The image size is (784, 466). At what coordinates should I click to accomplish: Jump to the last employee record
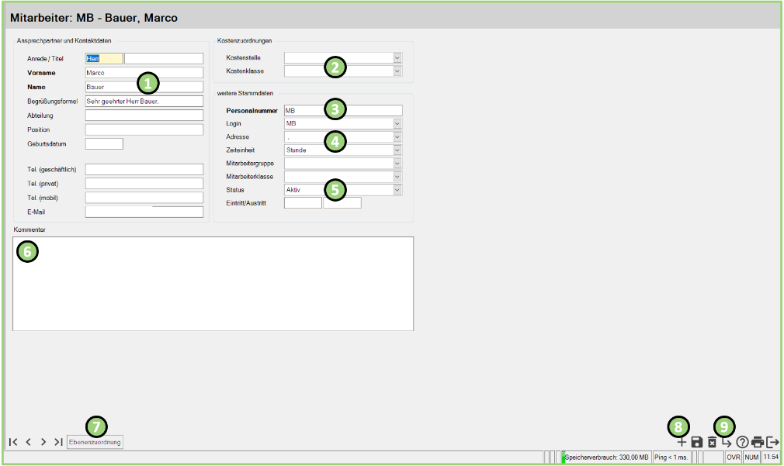click(58, 442)
